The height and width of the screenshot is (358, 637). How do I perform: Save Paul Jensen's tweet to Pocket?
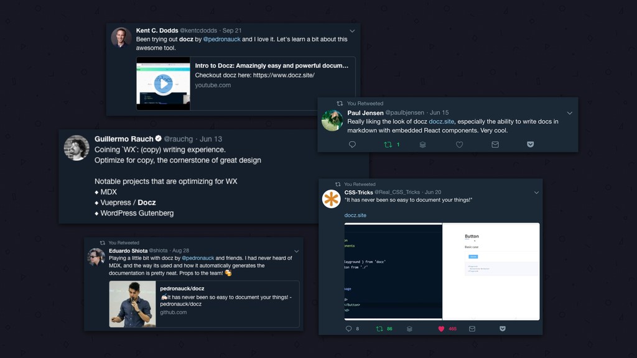(530, 144)
